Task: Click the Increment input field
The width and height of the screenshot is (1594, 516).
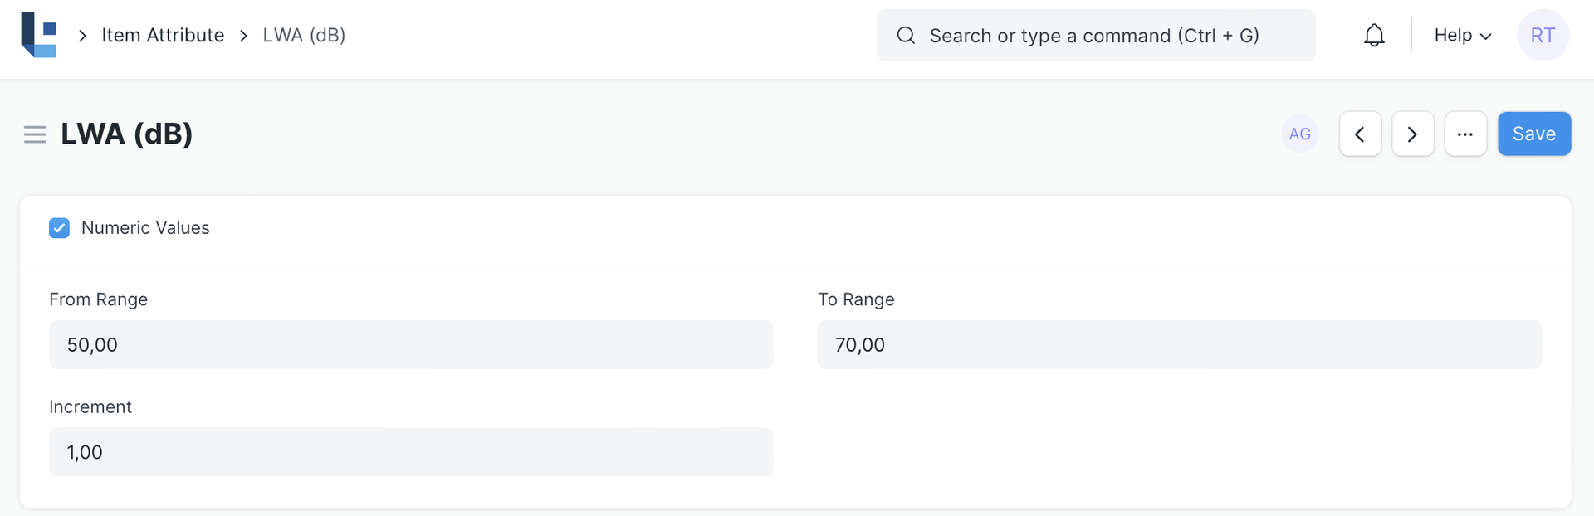Action: pos(411,453)
